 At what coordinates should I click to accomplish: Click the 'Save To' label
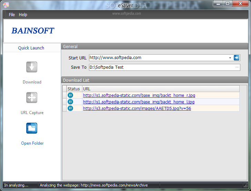tap(79, 67)
